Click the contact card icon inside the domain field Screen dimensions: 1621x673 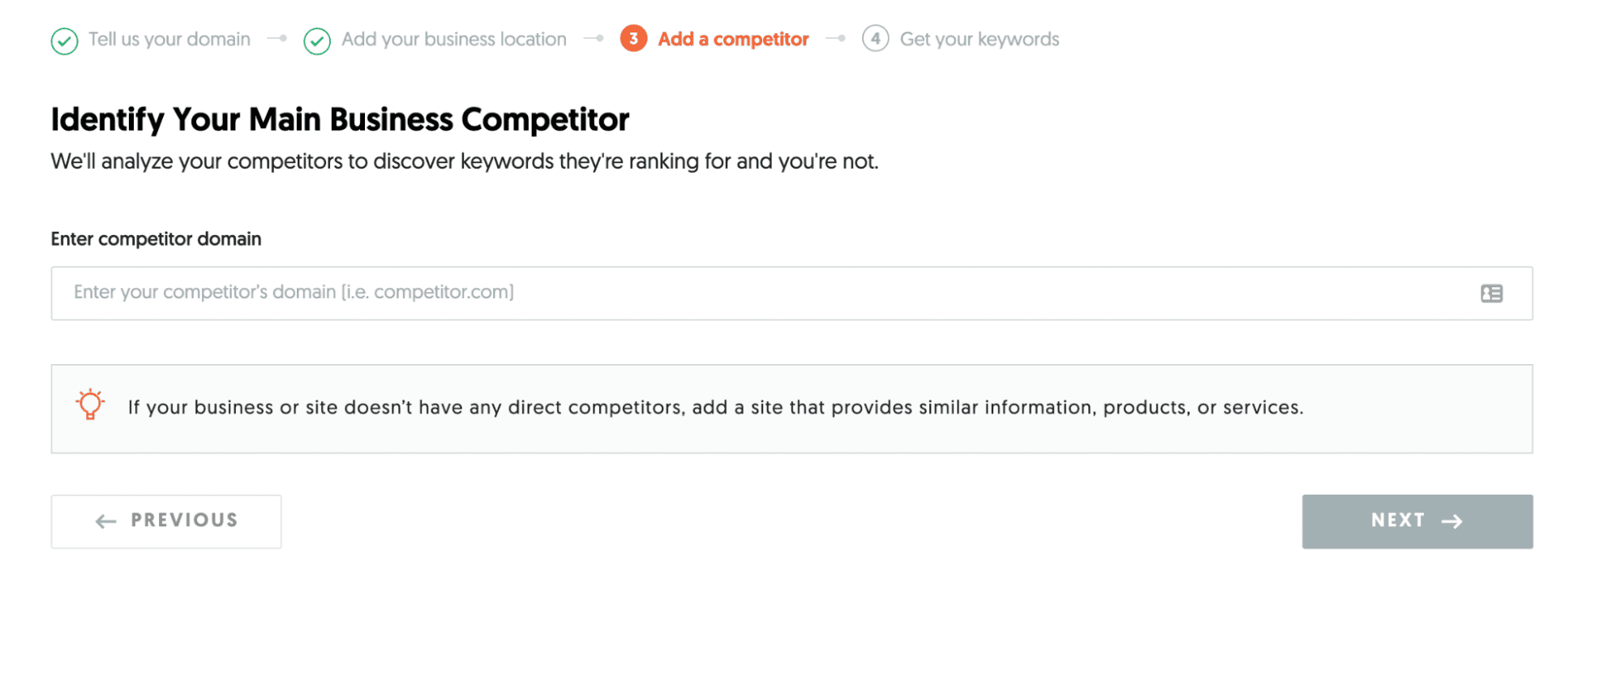point(1492,293)
